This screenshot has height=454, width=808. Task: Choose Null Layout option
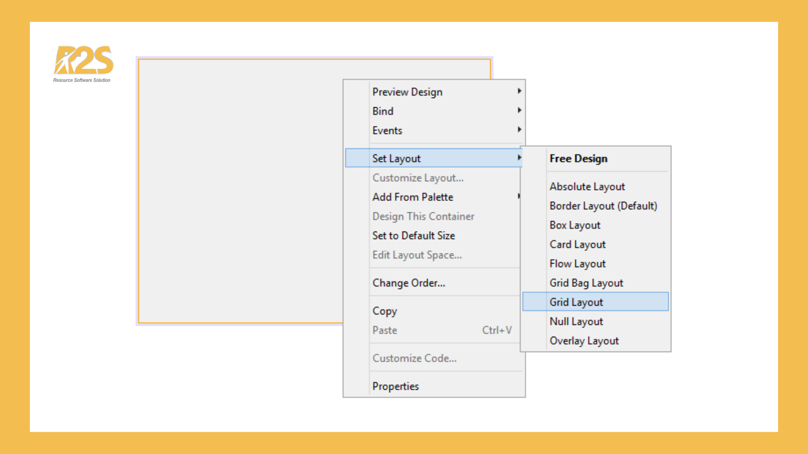click(x=576, y=322)
